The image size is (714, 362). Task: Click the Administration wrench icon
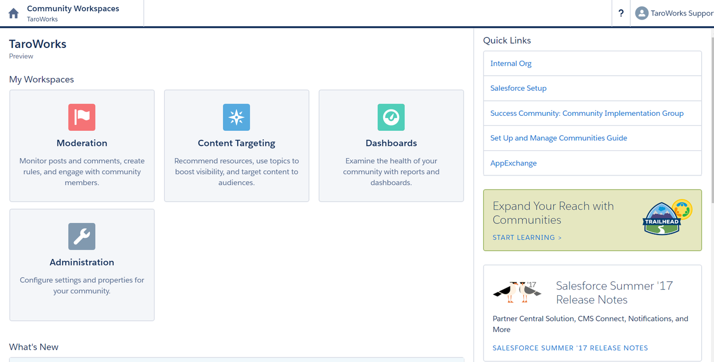pyautogui.click(x=82, y=237)
